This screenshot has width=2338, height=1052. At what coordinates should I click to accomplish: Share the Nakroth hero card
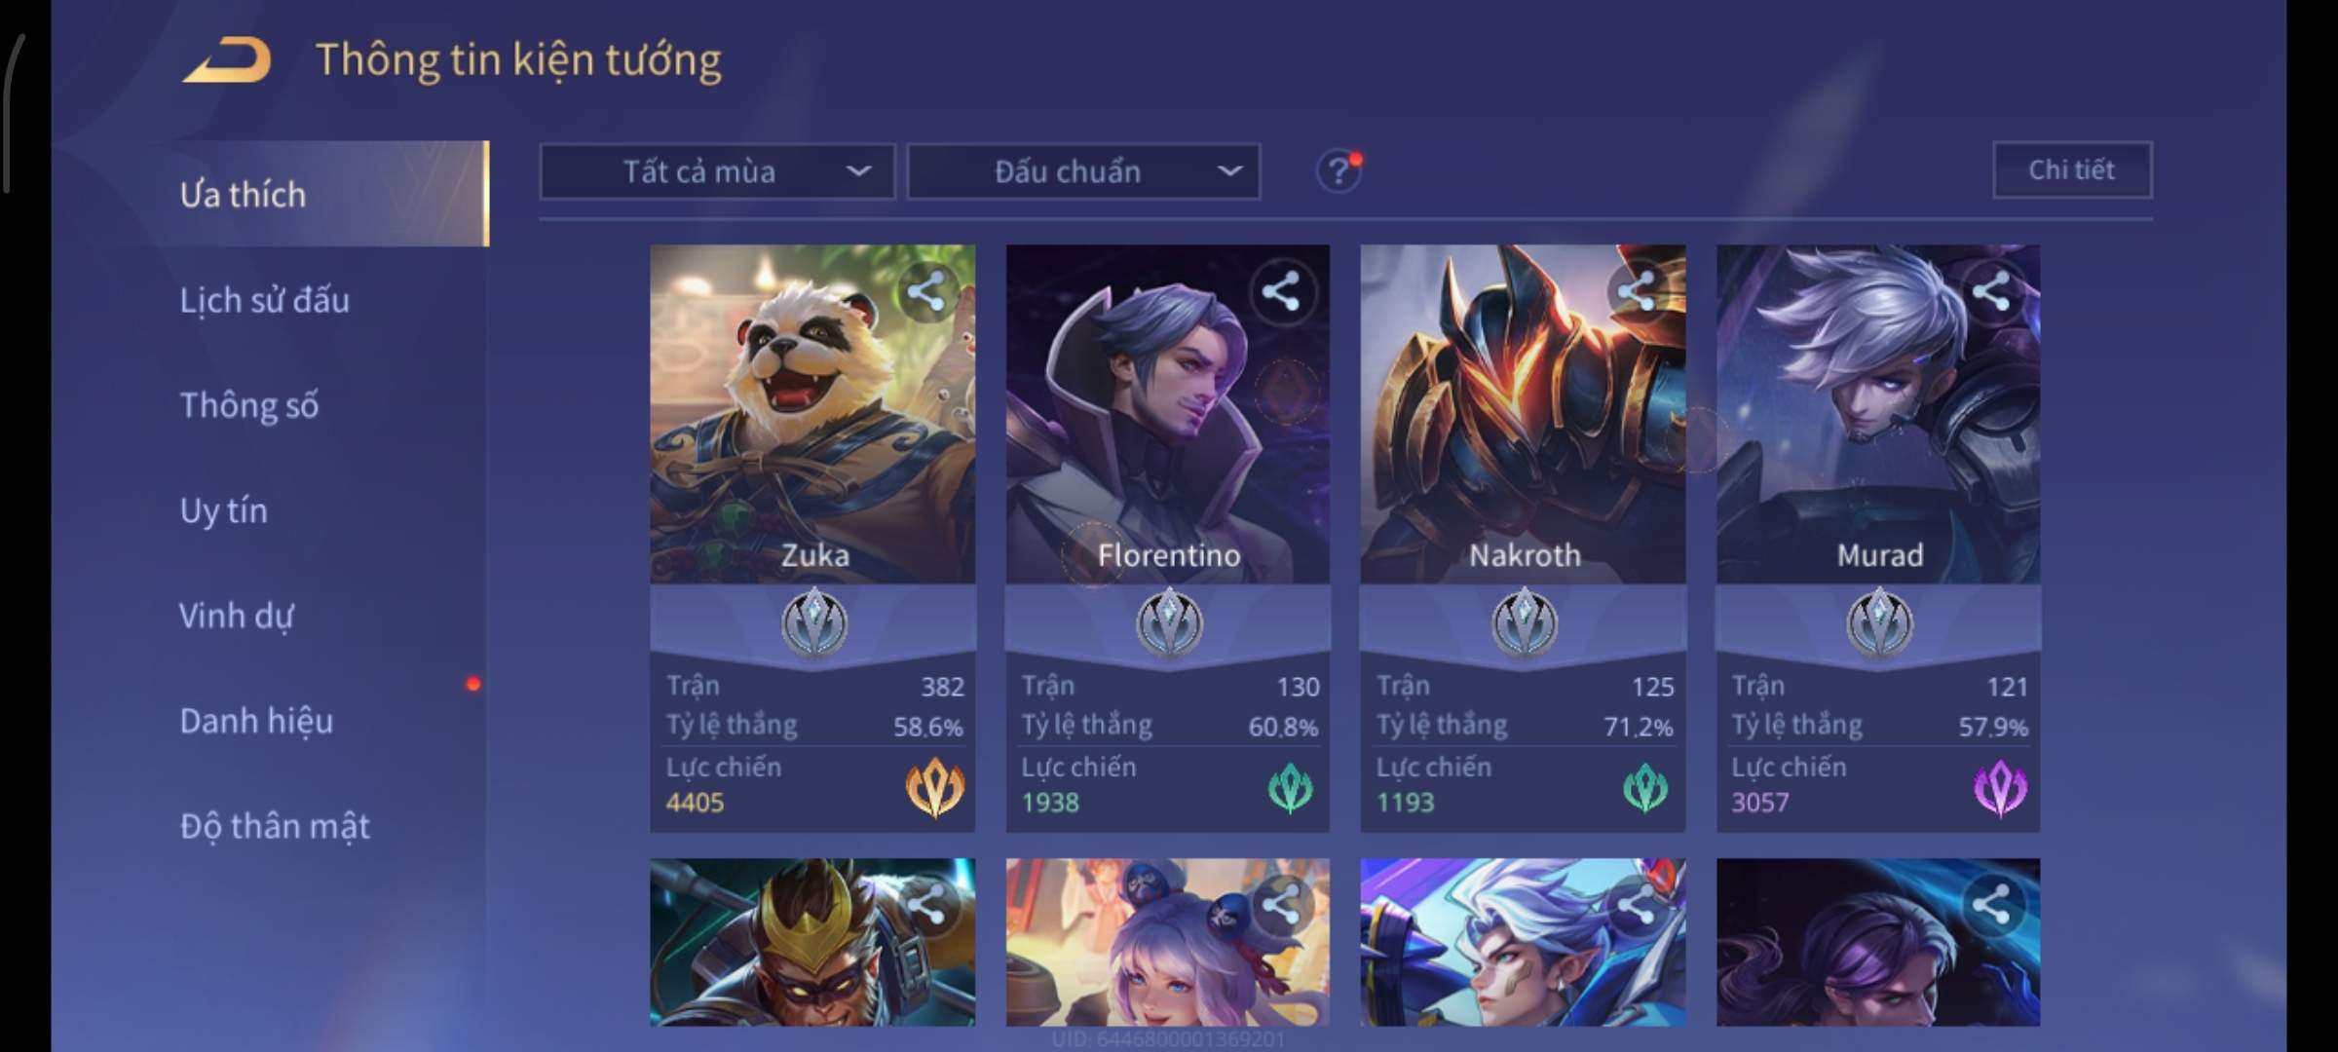tap(1636, 291)
